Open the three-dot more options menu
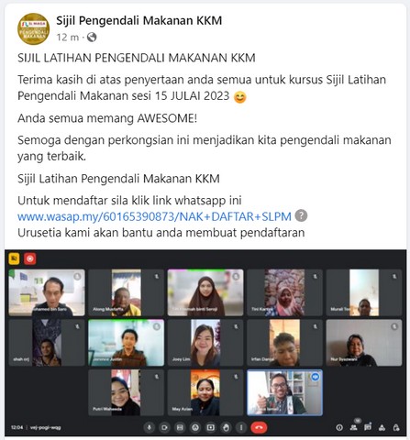Image resolution: width=410 pixels, height=440 pixels. (241, 427)
